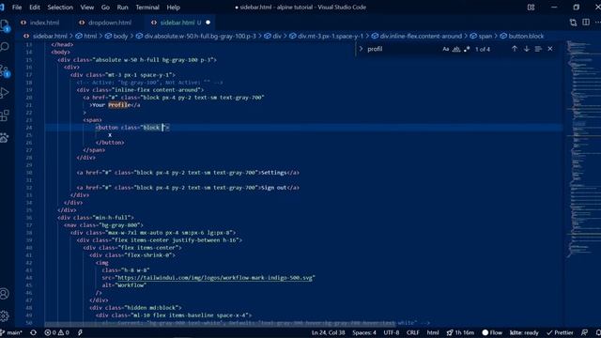Click sidebar.html in the breadcrumb
The image size is (601, 338).
click(x=50, y=36)
